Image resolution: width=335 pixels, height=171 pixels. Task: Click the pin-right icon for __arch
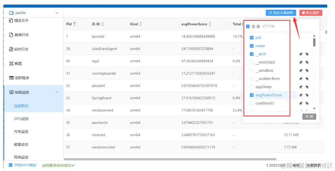click(307, 54)
